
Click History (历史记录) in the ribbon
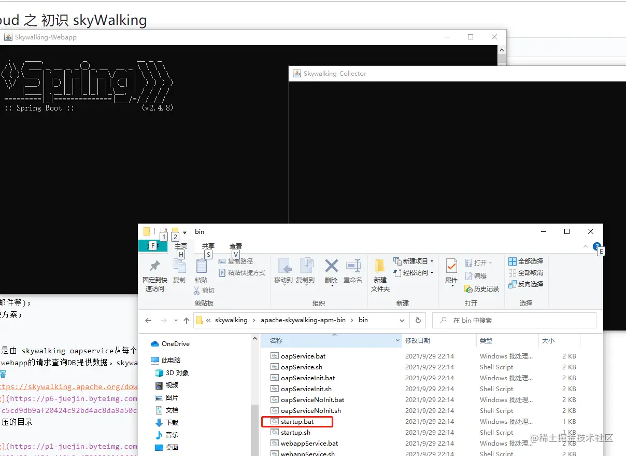(x=482, y=289)
